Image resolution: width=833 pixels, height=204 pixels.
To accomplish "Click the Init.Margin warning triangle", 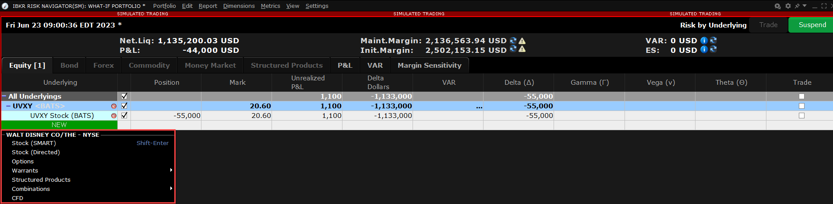I will [x=522, y=49].
